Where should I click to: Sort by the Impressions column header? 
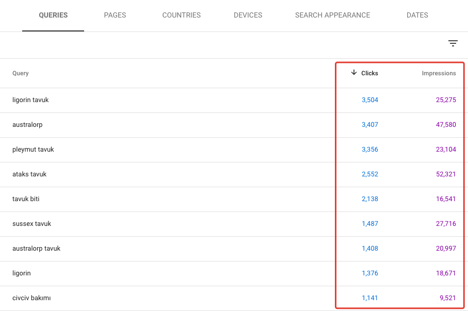pos(439,73)
